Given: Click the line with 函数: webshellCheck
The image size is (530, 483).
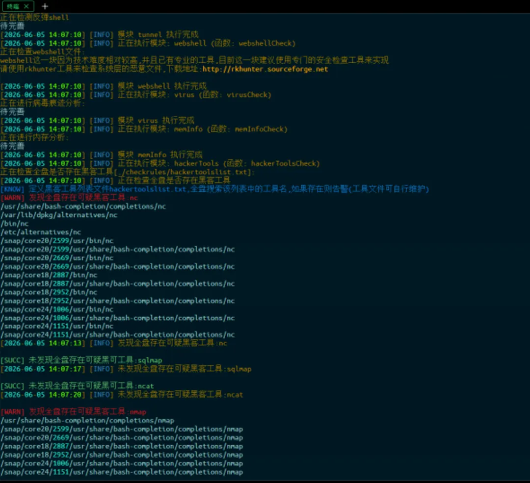Looking at the screenshot, I should [148, 43].
